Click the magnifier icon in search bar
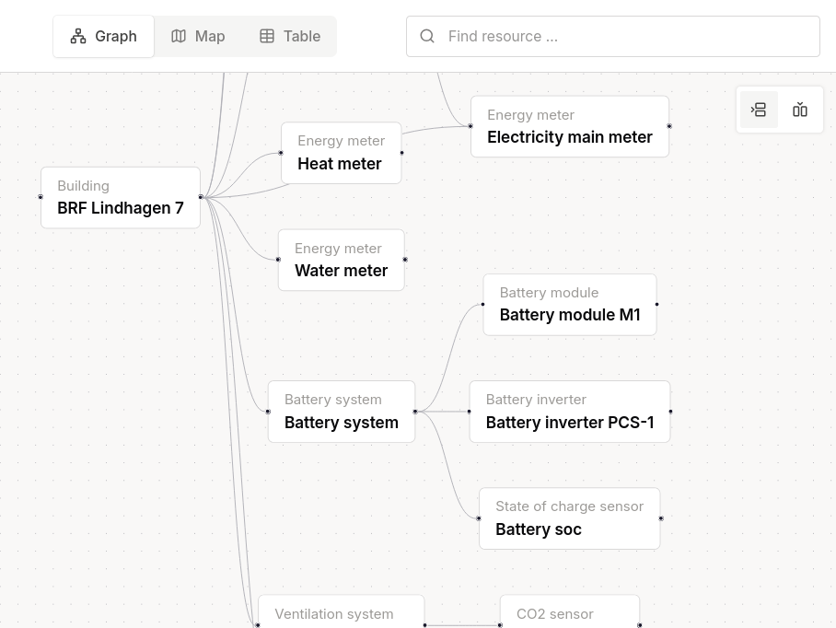836x628 pixels. 427,36
